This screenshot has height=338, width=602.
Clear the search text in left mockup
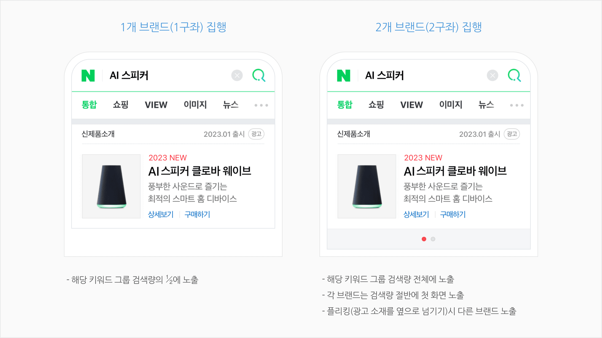237,76
